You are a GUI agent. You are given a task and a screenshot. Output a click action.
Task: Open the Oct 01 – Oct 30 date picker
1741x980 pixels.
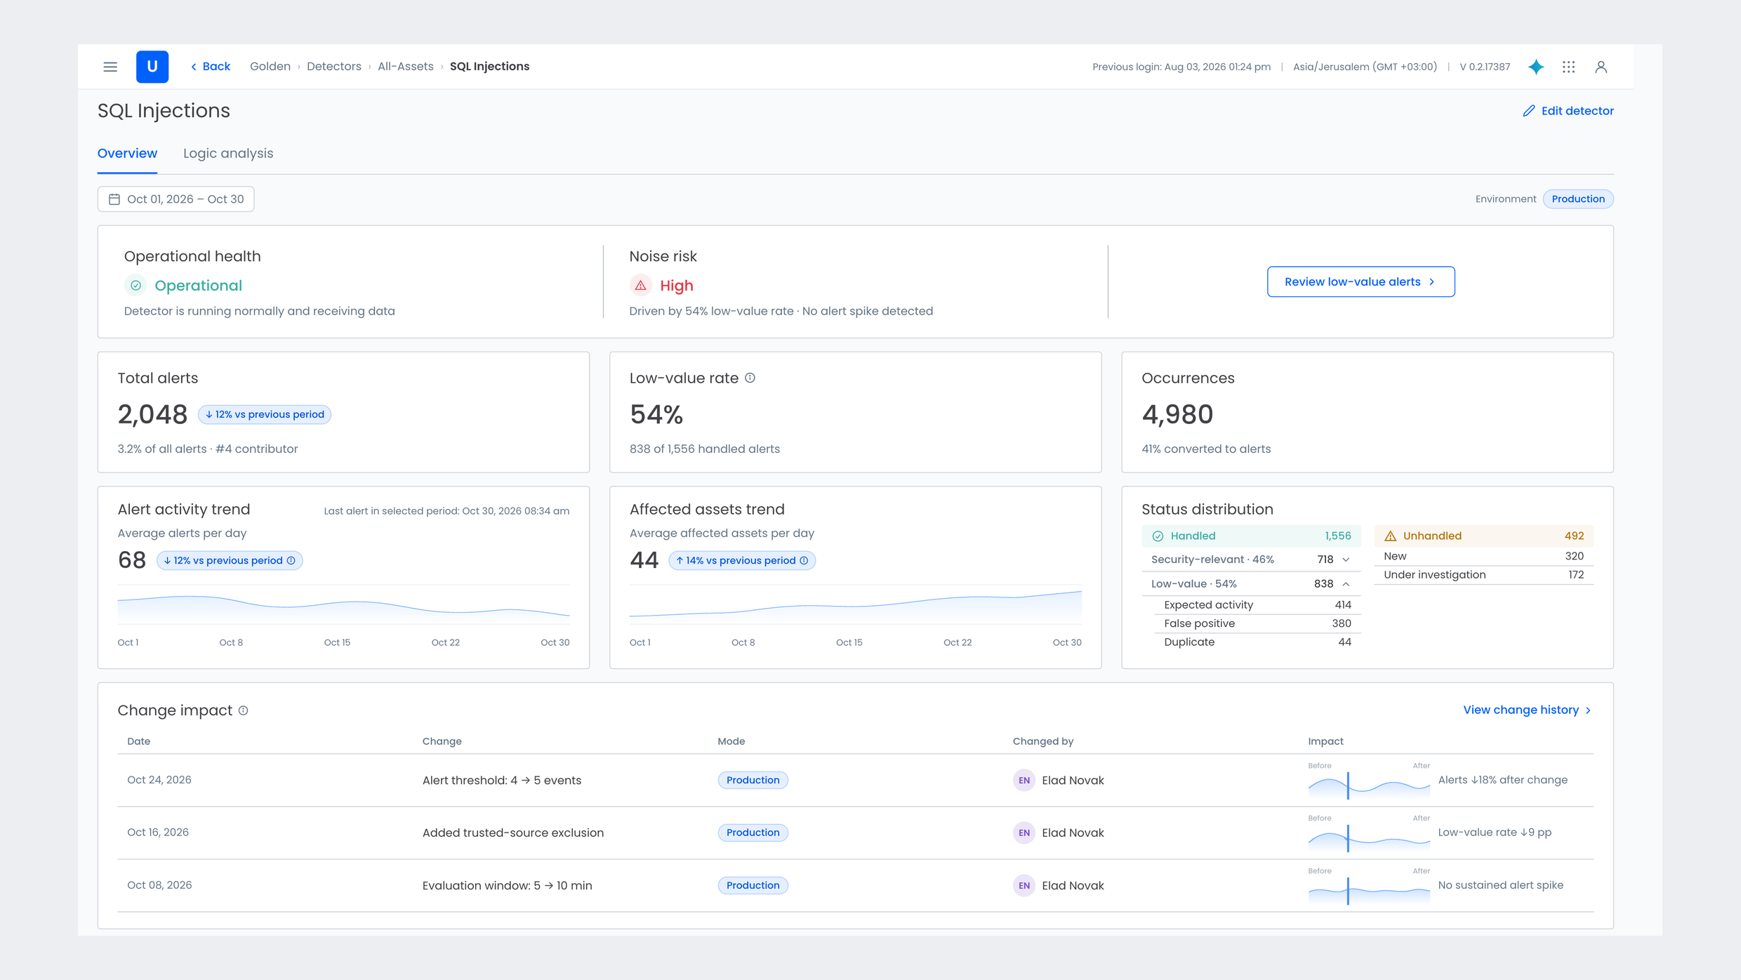point(176,199)
